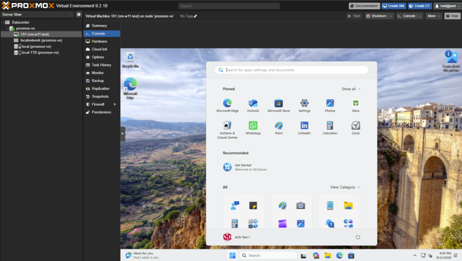Collapse the proxmox-ve node
The height and width of the screenshot is (261, 462).
tap(8, 28)
